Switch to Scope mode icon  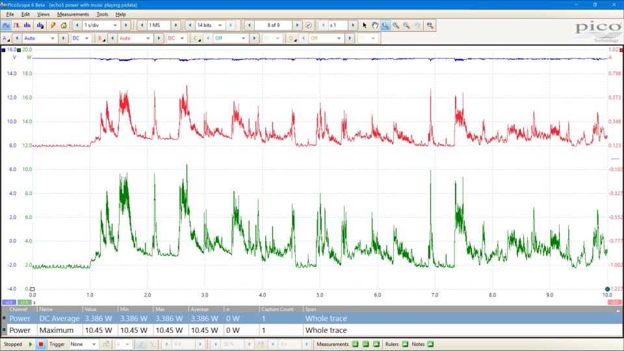(x=6, y=25)
